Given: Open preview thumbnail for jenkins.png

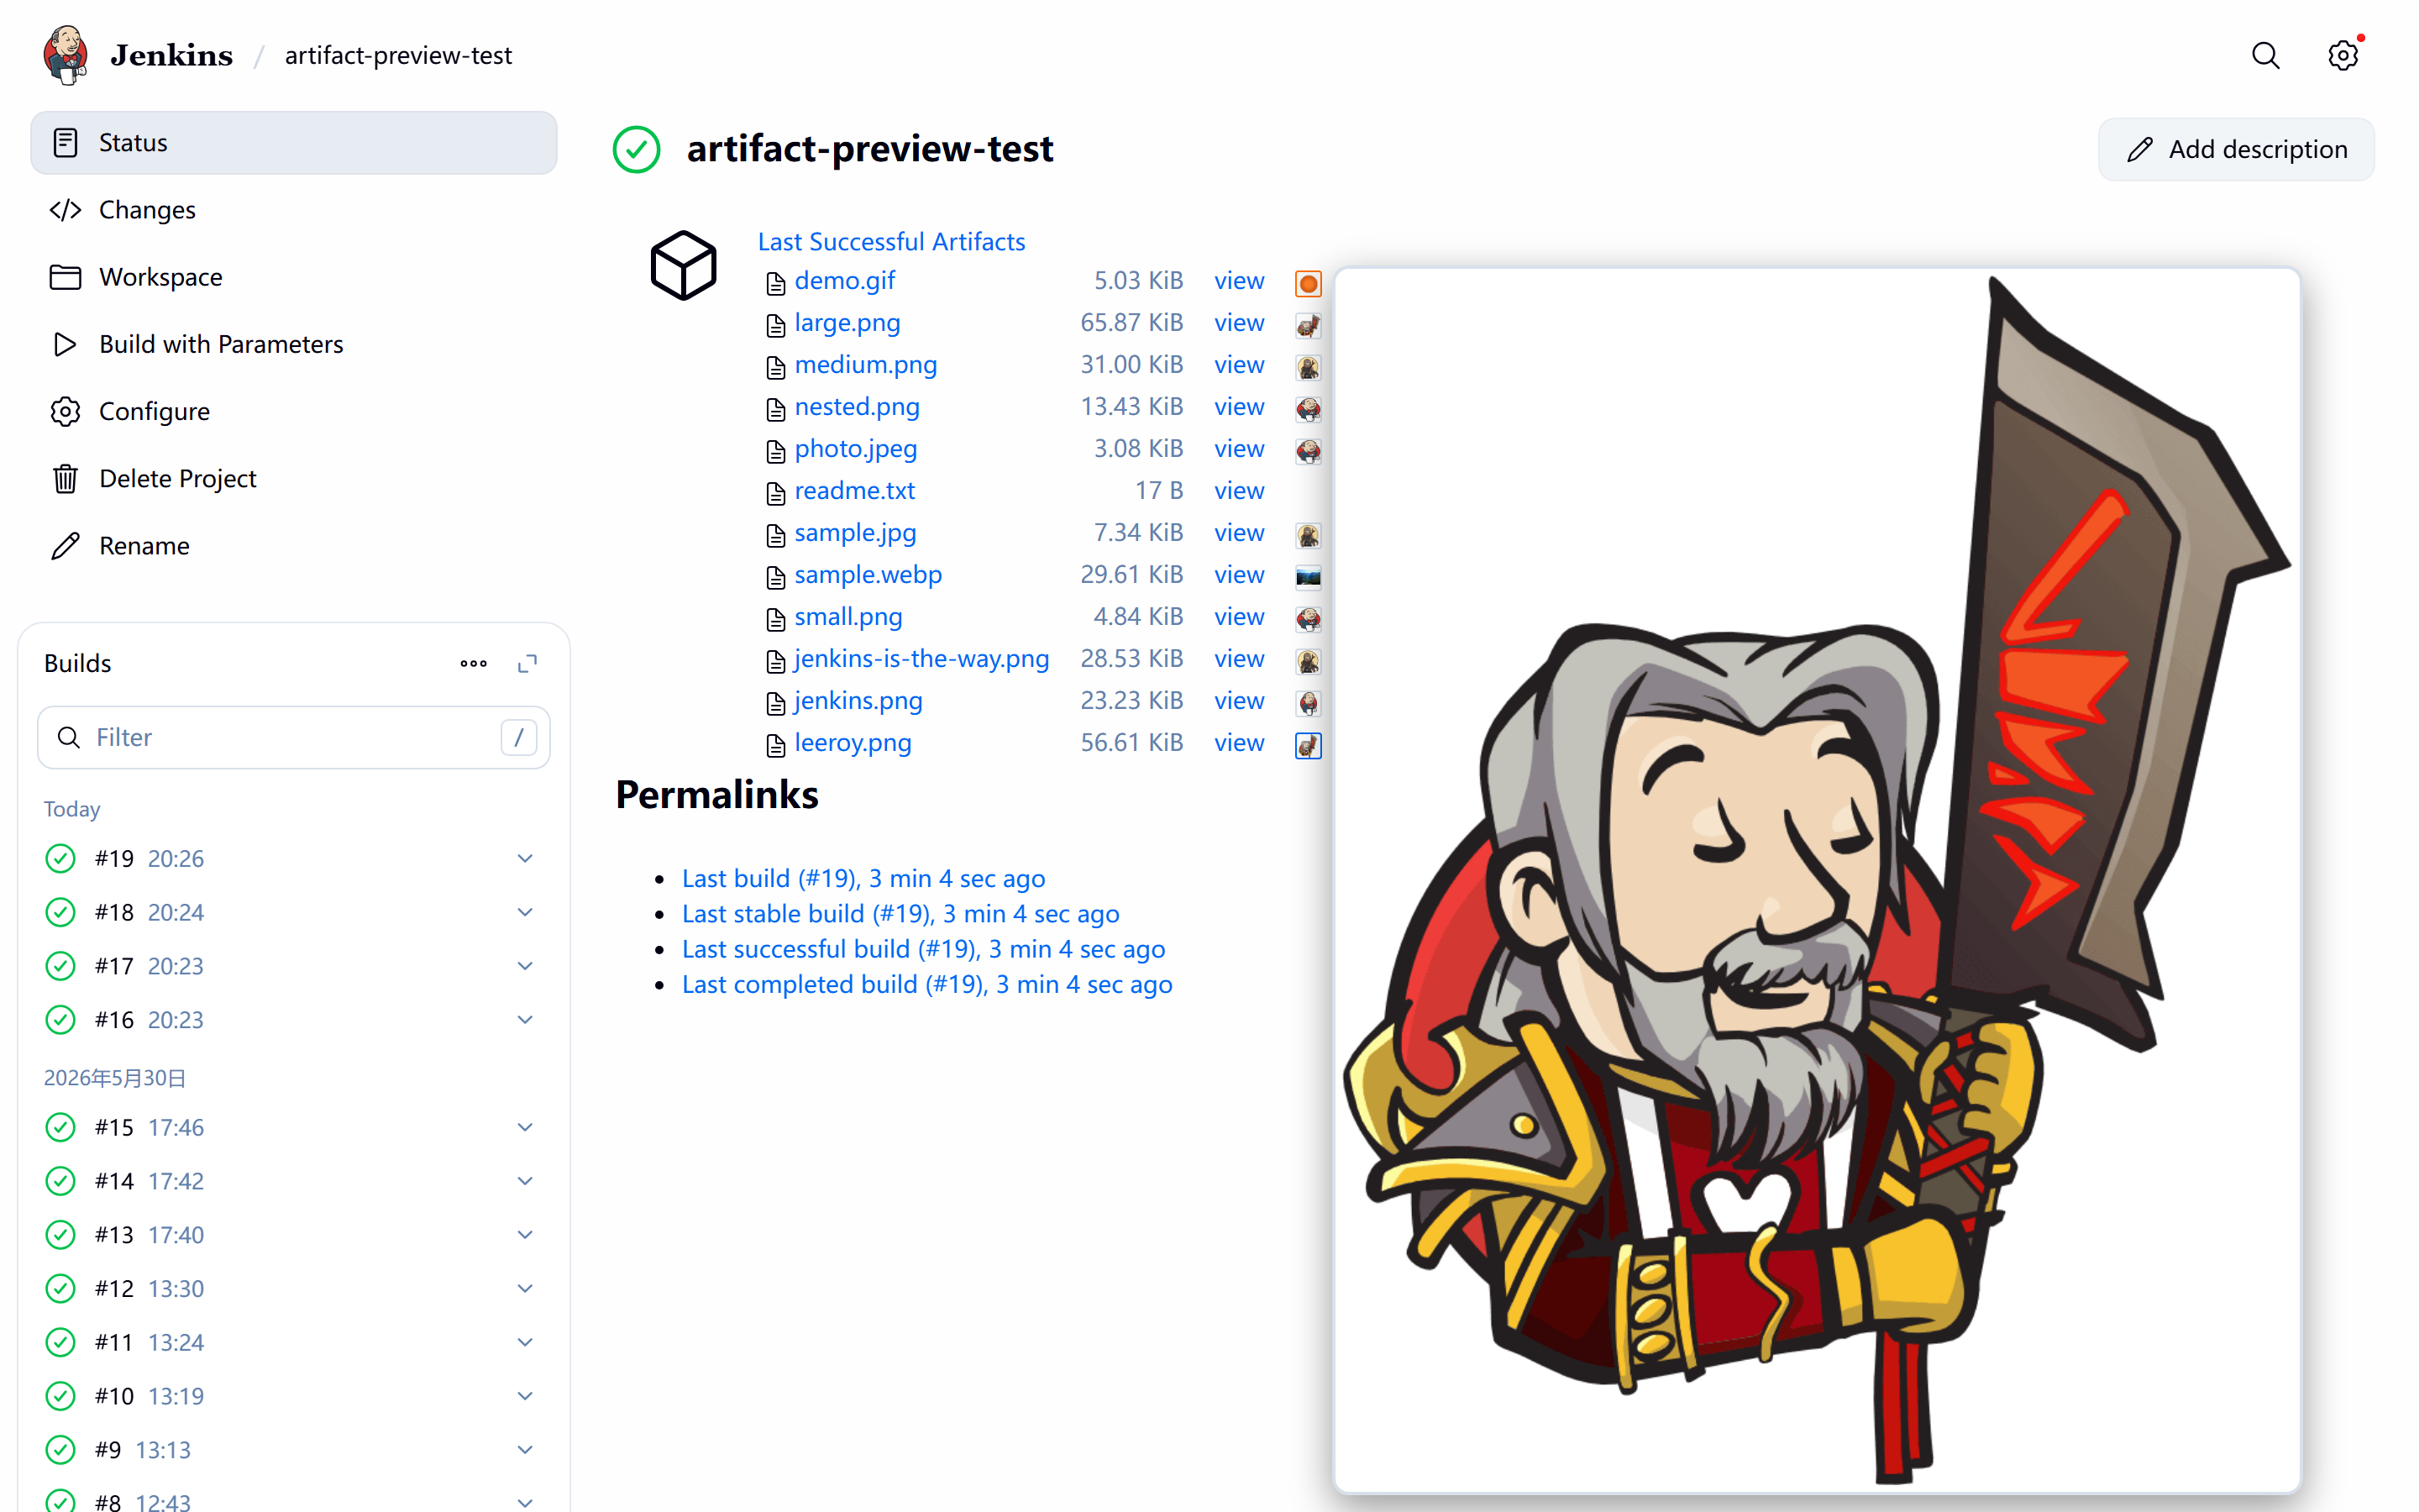Looking at the screenshot, I should [1309, 703].
